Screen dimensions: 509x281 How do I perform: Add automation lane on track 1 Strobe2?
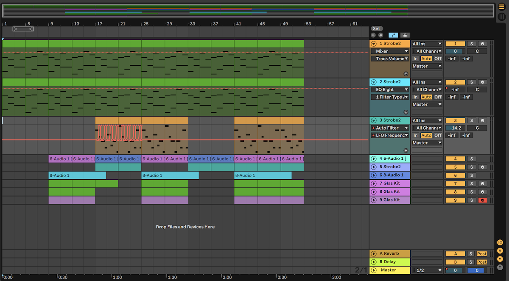coord(406,74)
